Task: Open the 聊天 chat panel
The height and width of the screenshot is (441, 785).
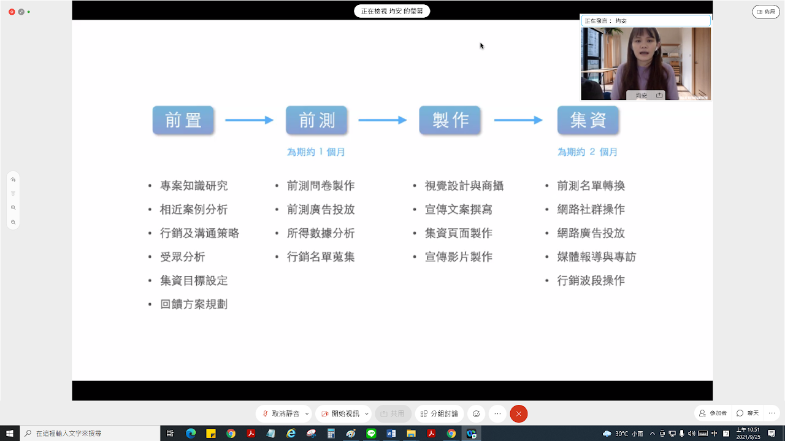Action: (748, 413)
